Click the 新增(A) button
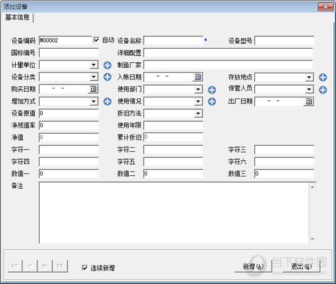 coord(253,266)
